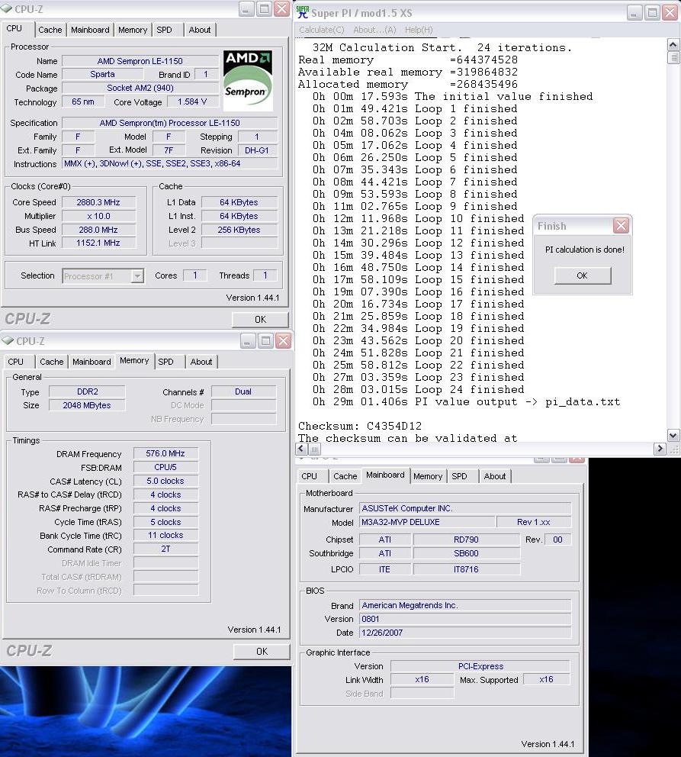The width and height of the screenshot is (681, 757).
Task: Open SPD tab in Mainboard CPU-Z window
Action: coord(460,476)
